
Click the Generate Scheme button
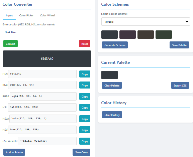(x=115, y=45)
